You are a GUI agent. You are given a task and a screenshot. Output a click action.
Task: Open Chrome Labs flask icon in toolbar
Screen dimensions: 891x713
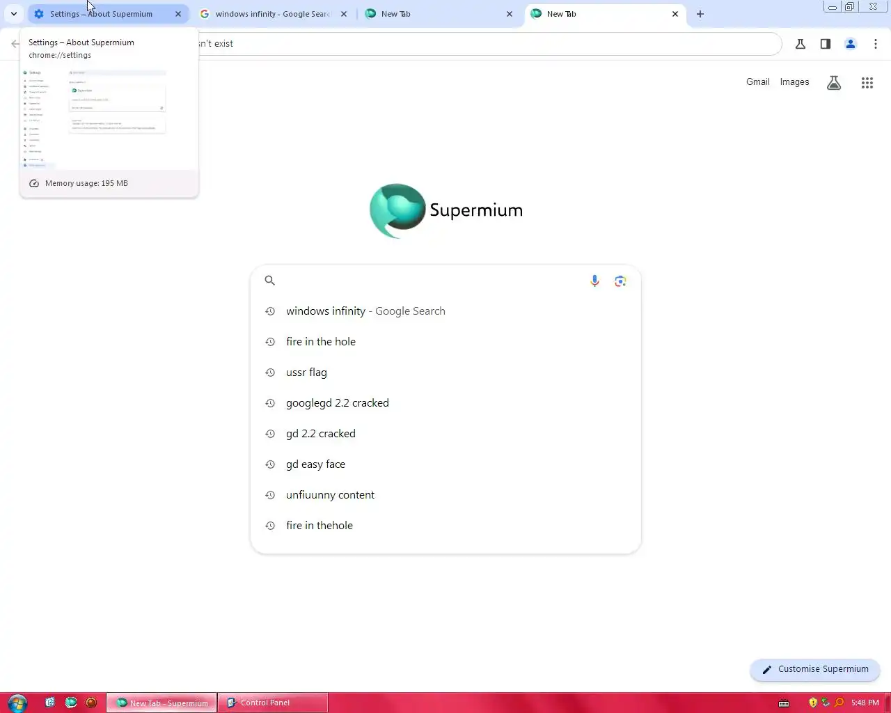pos(801,44)
